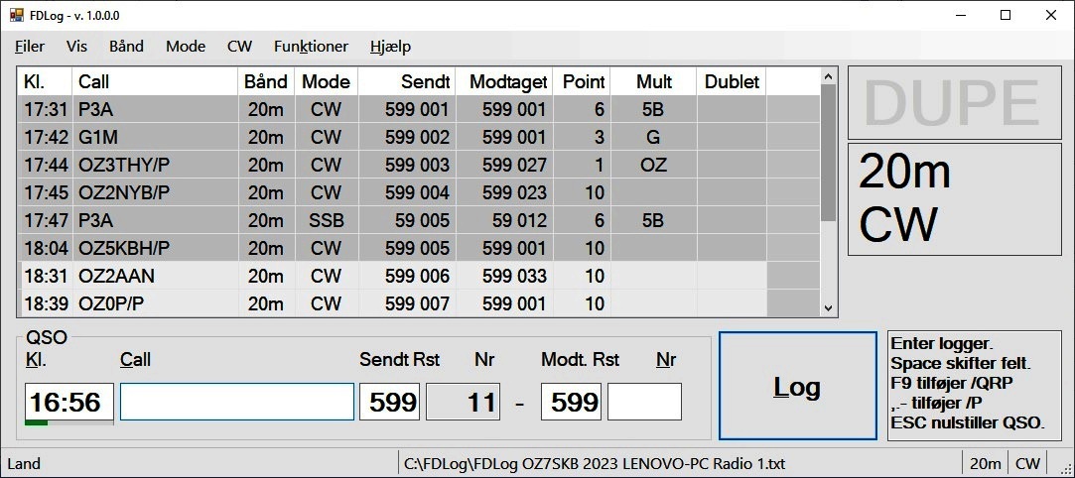Click the log list scroll up arrow

[828, 76]
